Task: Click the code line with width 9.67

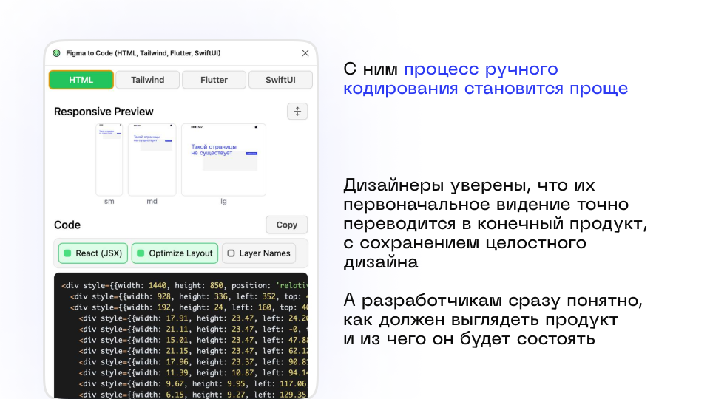Action: click(193, 383)
